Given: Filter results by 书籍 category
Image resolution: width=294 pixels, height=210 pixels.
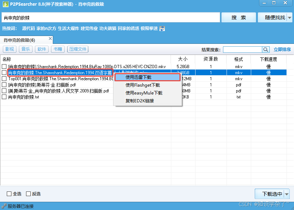Looking at the screenshot, I should 58,49.
